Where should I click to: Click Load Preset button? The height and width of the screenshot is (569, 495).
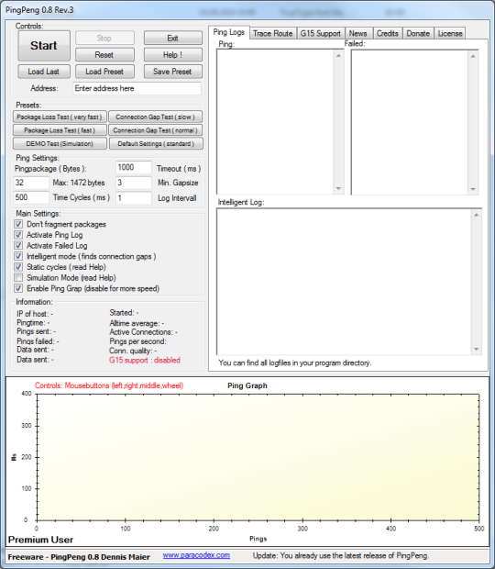coord(104,72)
